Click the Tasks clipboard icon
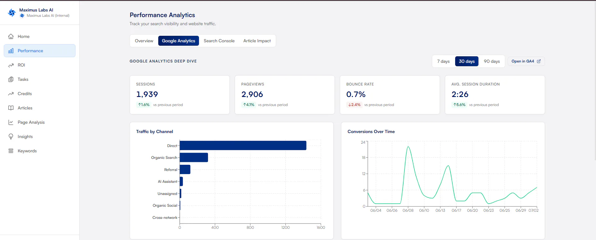 pyautogui.click(x=11, y=79)
